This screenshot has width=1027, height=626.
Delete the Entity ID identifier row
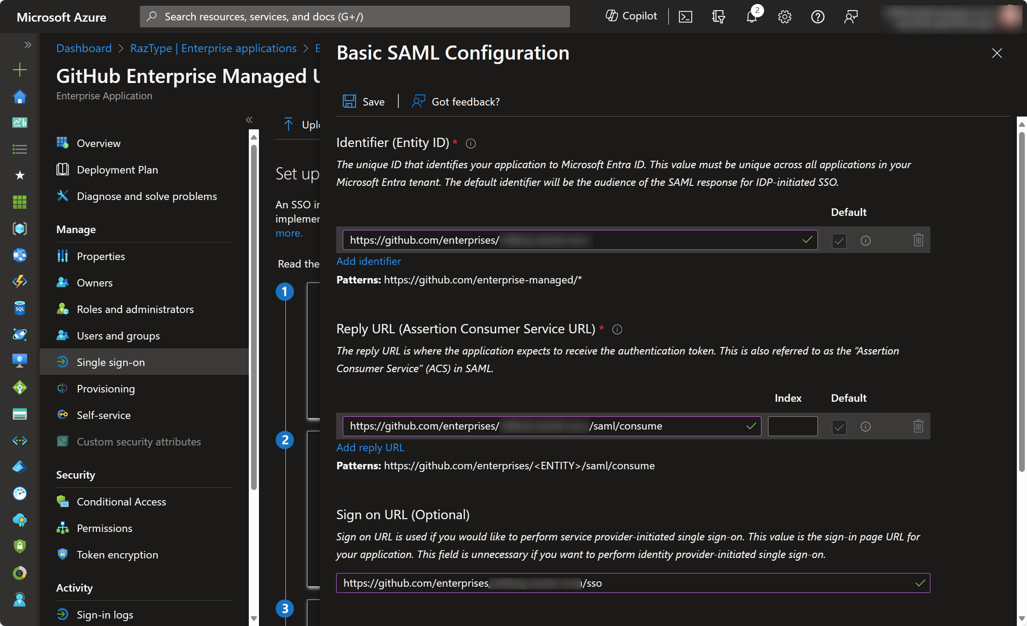[918, 240]
